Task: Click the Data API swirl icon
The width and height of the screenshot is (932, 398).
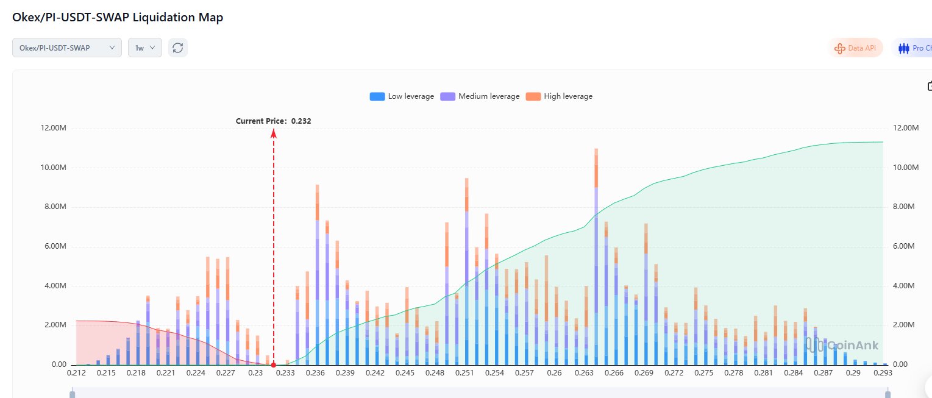Action: pos(839,48)
